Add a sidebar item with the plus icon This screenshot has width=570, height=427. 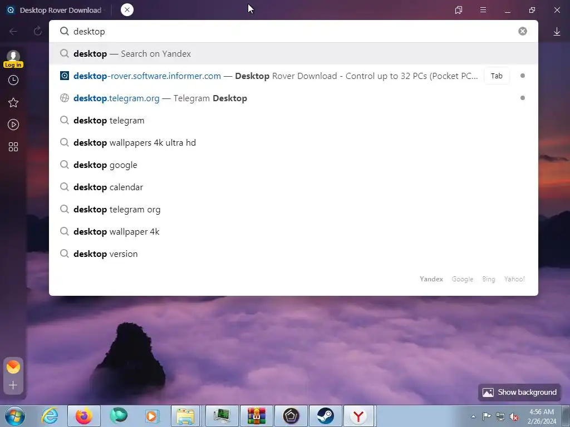(x=13, y=385)
